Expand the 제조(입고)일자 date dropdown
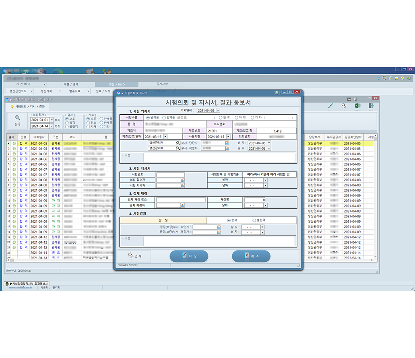Viewport: 415px width, 358px height. point(165,137)
